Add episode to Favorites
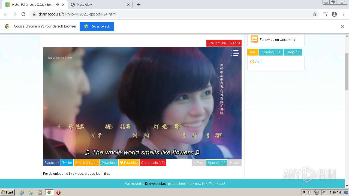Image resolution: width=349 pixels, height=196 pixels. (x=129, y=163)
